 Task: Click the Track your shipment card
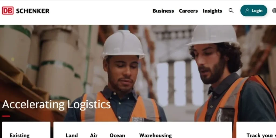point(256,130)
